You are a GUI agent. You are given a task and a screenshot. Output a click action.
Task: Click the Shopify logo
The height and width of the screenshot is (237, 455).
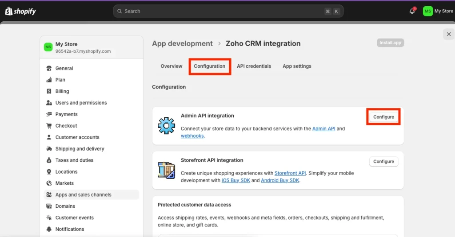[20, 11]
